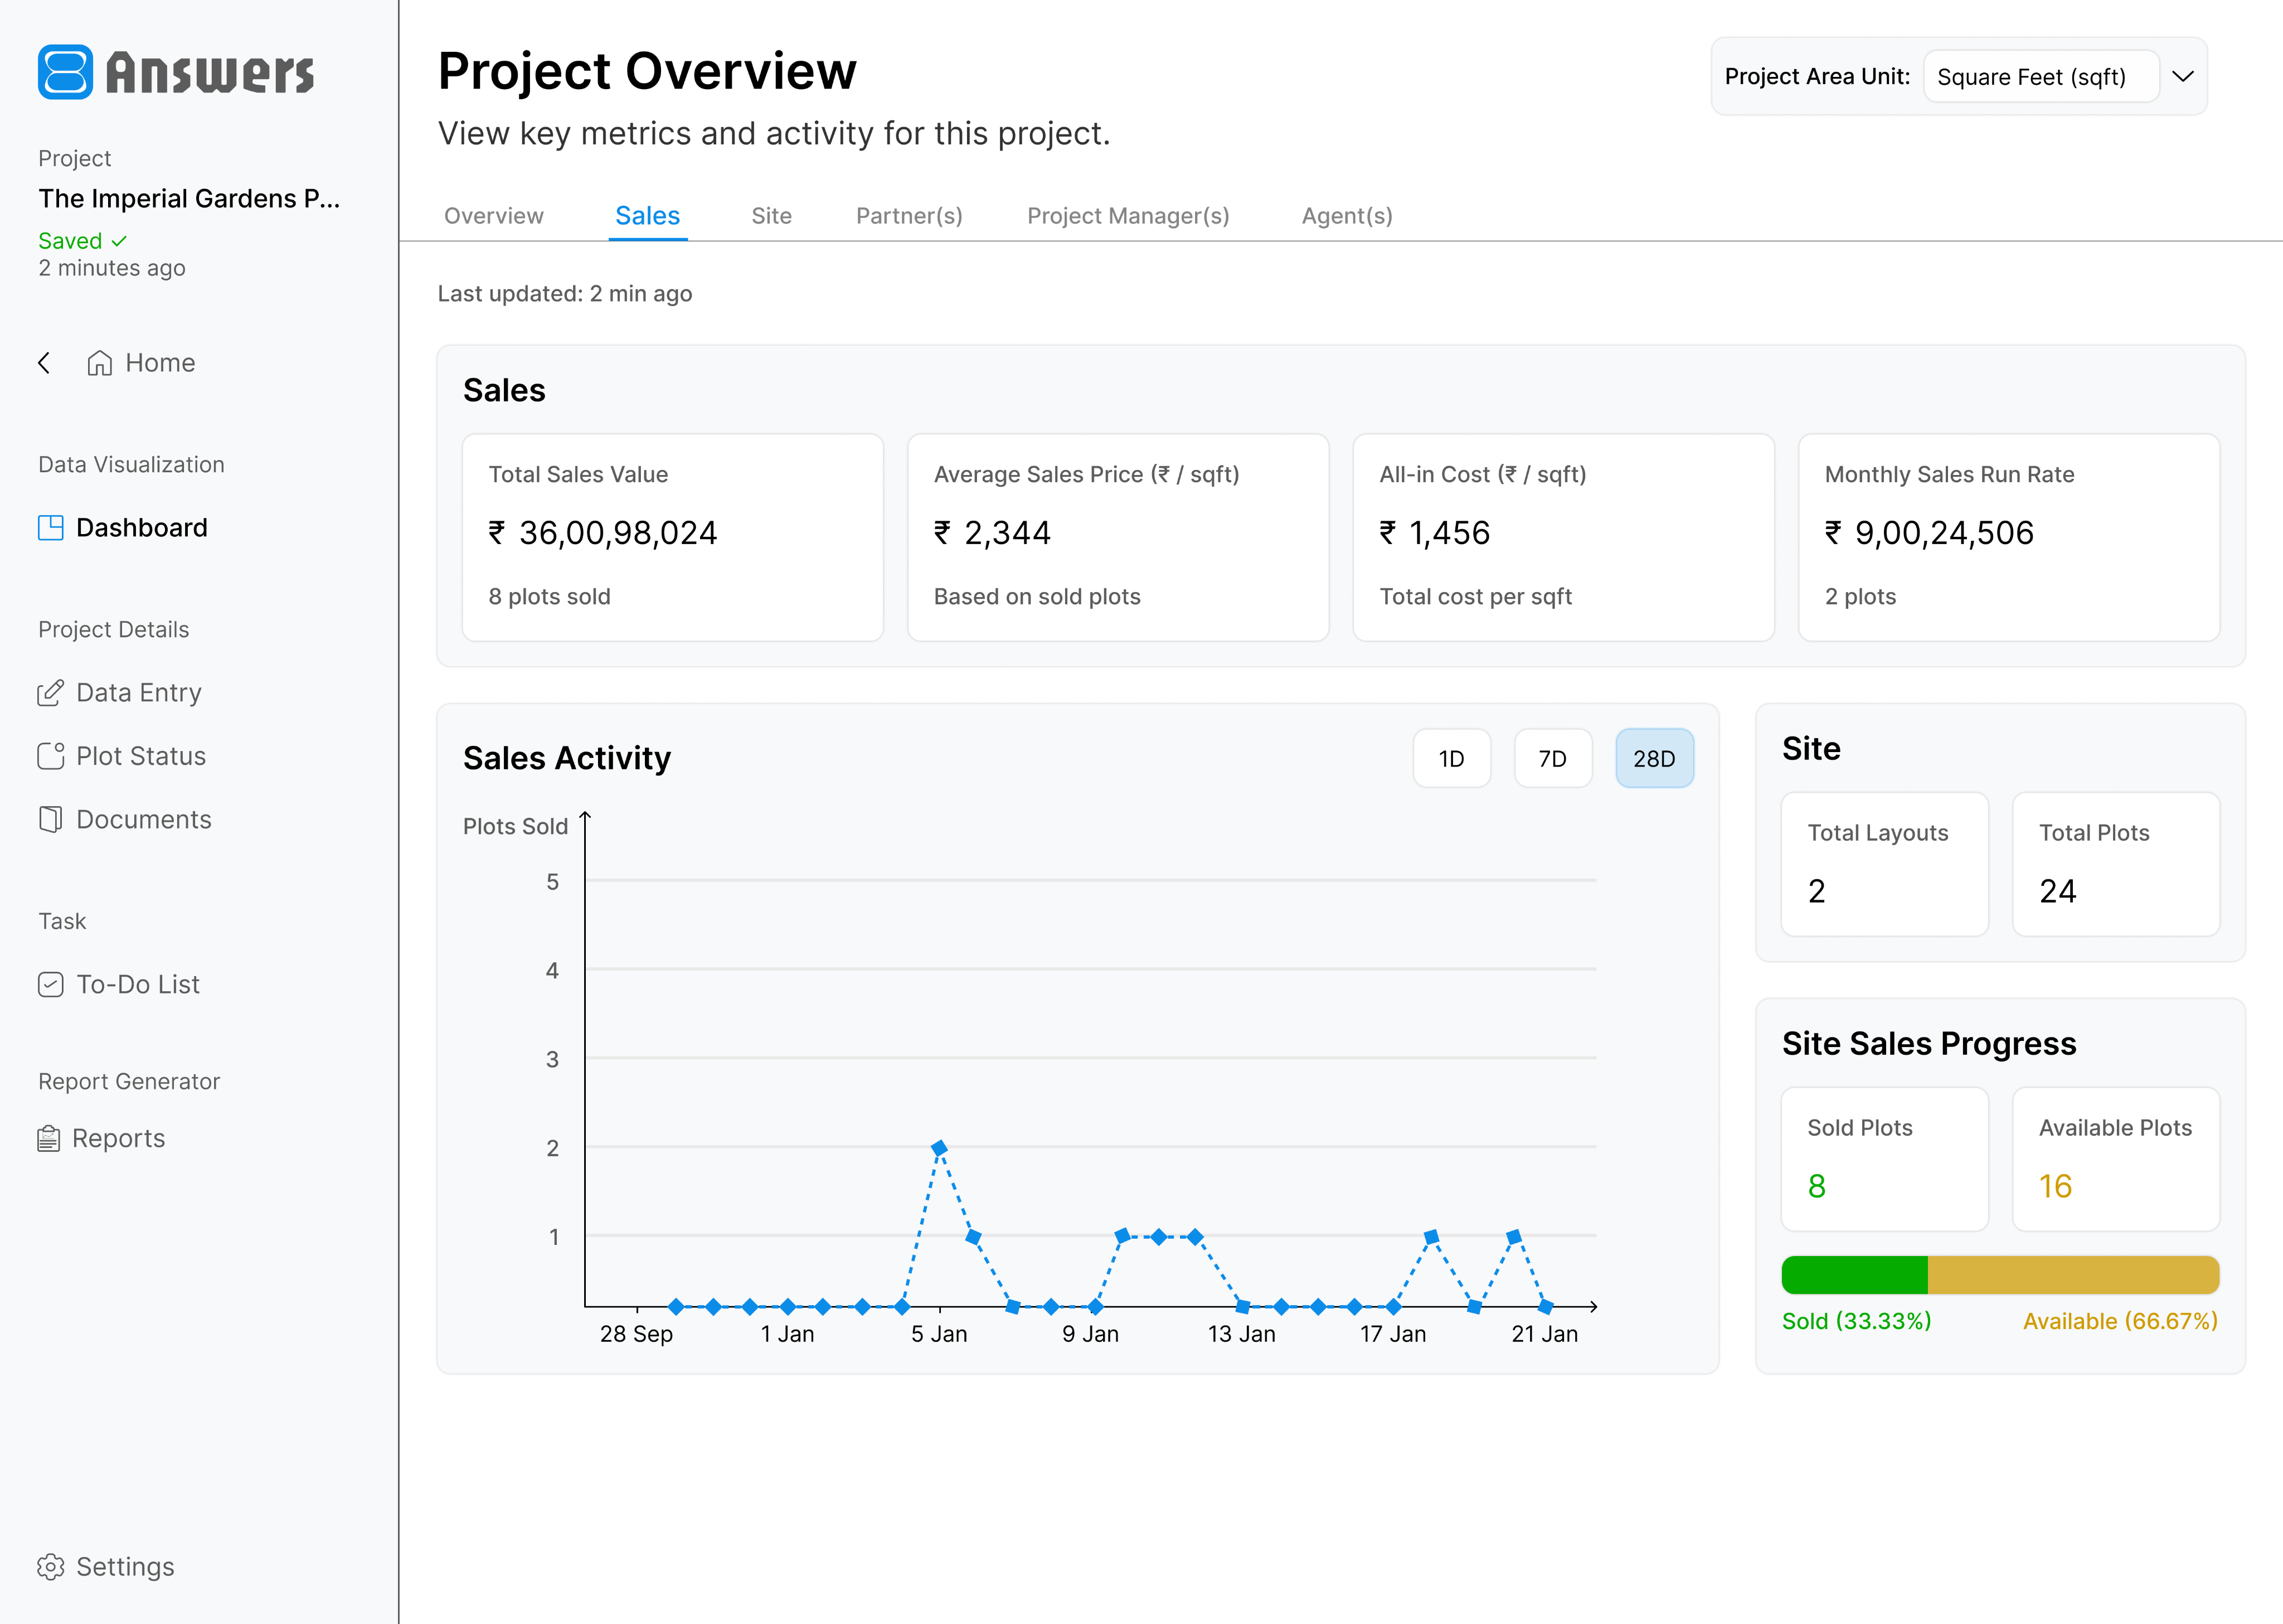Image resolution: width=2283 pixels, height=1624 pixels.
Task: Click the 'Project Overview' heading
Action: click(648, 72)
